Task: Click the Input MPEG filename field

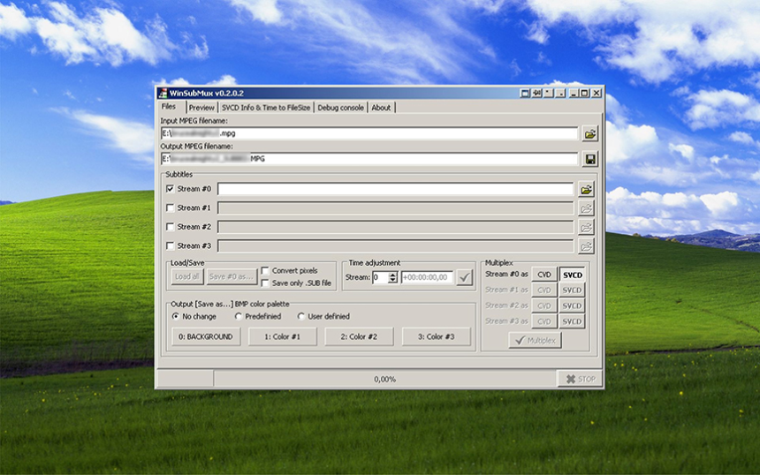Action: point(369,133)
